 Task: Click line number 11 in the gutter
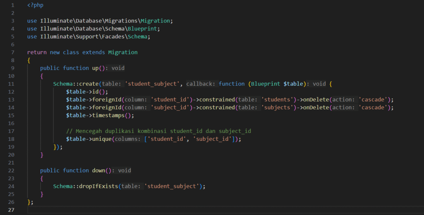point(12,84)
